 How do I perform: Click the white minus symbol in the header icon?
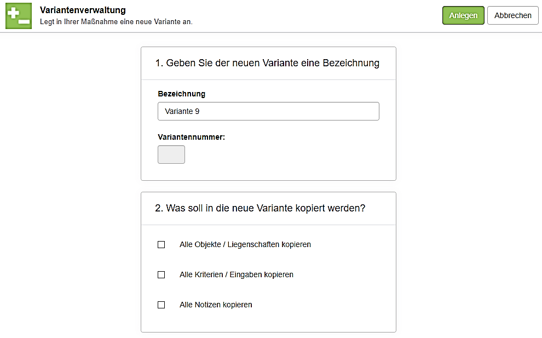click(24, 21)
